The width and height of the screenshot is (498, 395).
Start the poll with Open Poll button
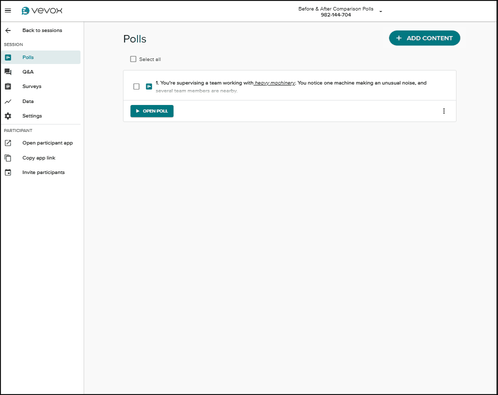pyautogui.click(x=152, y=111)
